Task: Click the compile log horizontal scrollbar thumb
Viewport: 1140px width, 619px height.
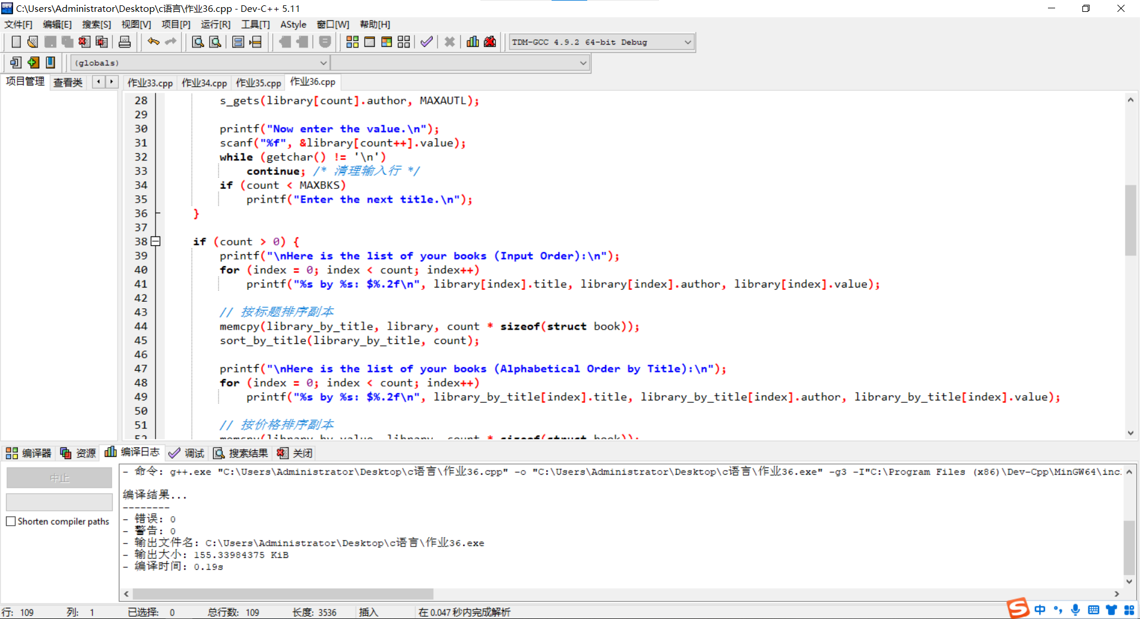Action: (x=283, y=594)
